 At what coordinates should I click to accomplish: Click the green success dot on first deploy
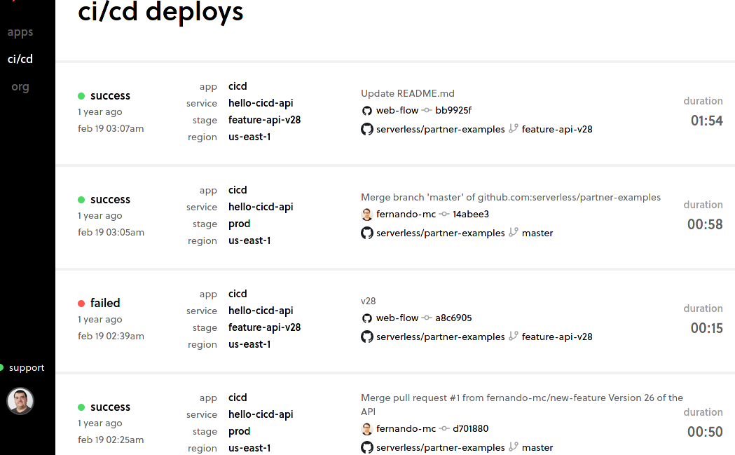pos(82,95)
